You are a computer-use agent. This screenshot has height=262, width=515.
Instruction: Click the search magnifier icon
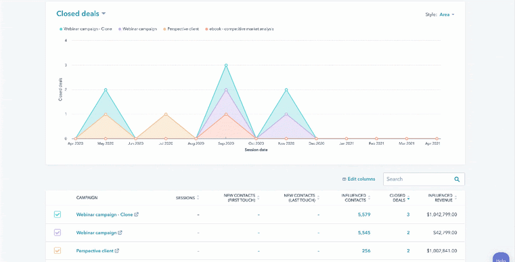click(x=457, y=179)
